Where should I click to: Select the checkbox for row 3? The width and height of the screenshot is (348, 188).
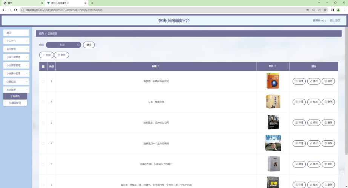43,123
